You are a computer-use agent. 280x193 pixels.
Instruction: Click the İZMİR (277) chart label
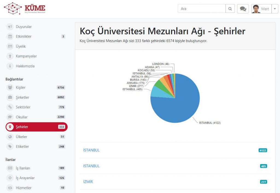(x=136, y=86)
